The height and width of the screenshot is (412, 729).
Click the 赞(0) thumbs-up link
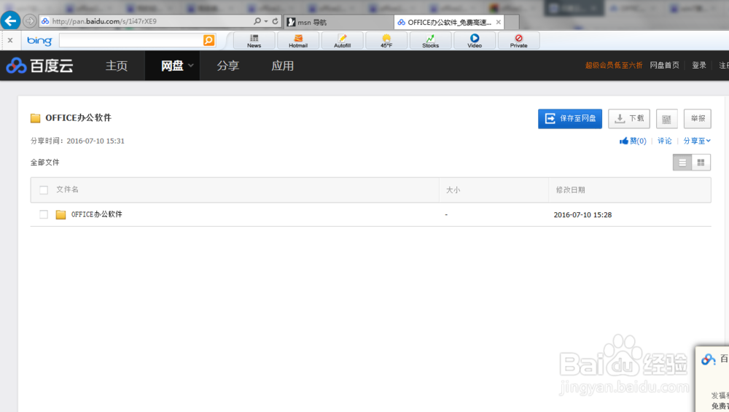[633, 141]
